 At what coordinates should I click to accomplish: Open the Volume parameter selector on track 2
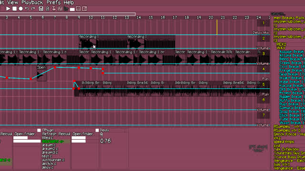coord(263,48)
